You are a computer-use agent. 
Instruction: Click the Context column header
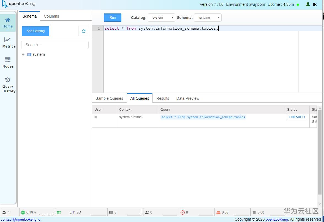point(137,110)
